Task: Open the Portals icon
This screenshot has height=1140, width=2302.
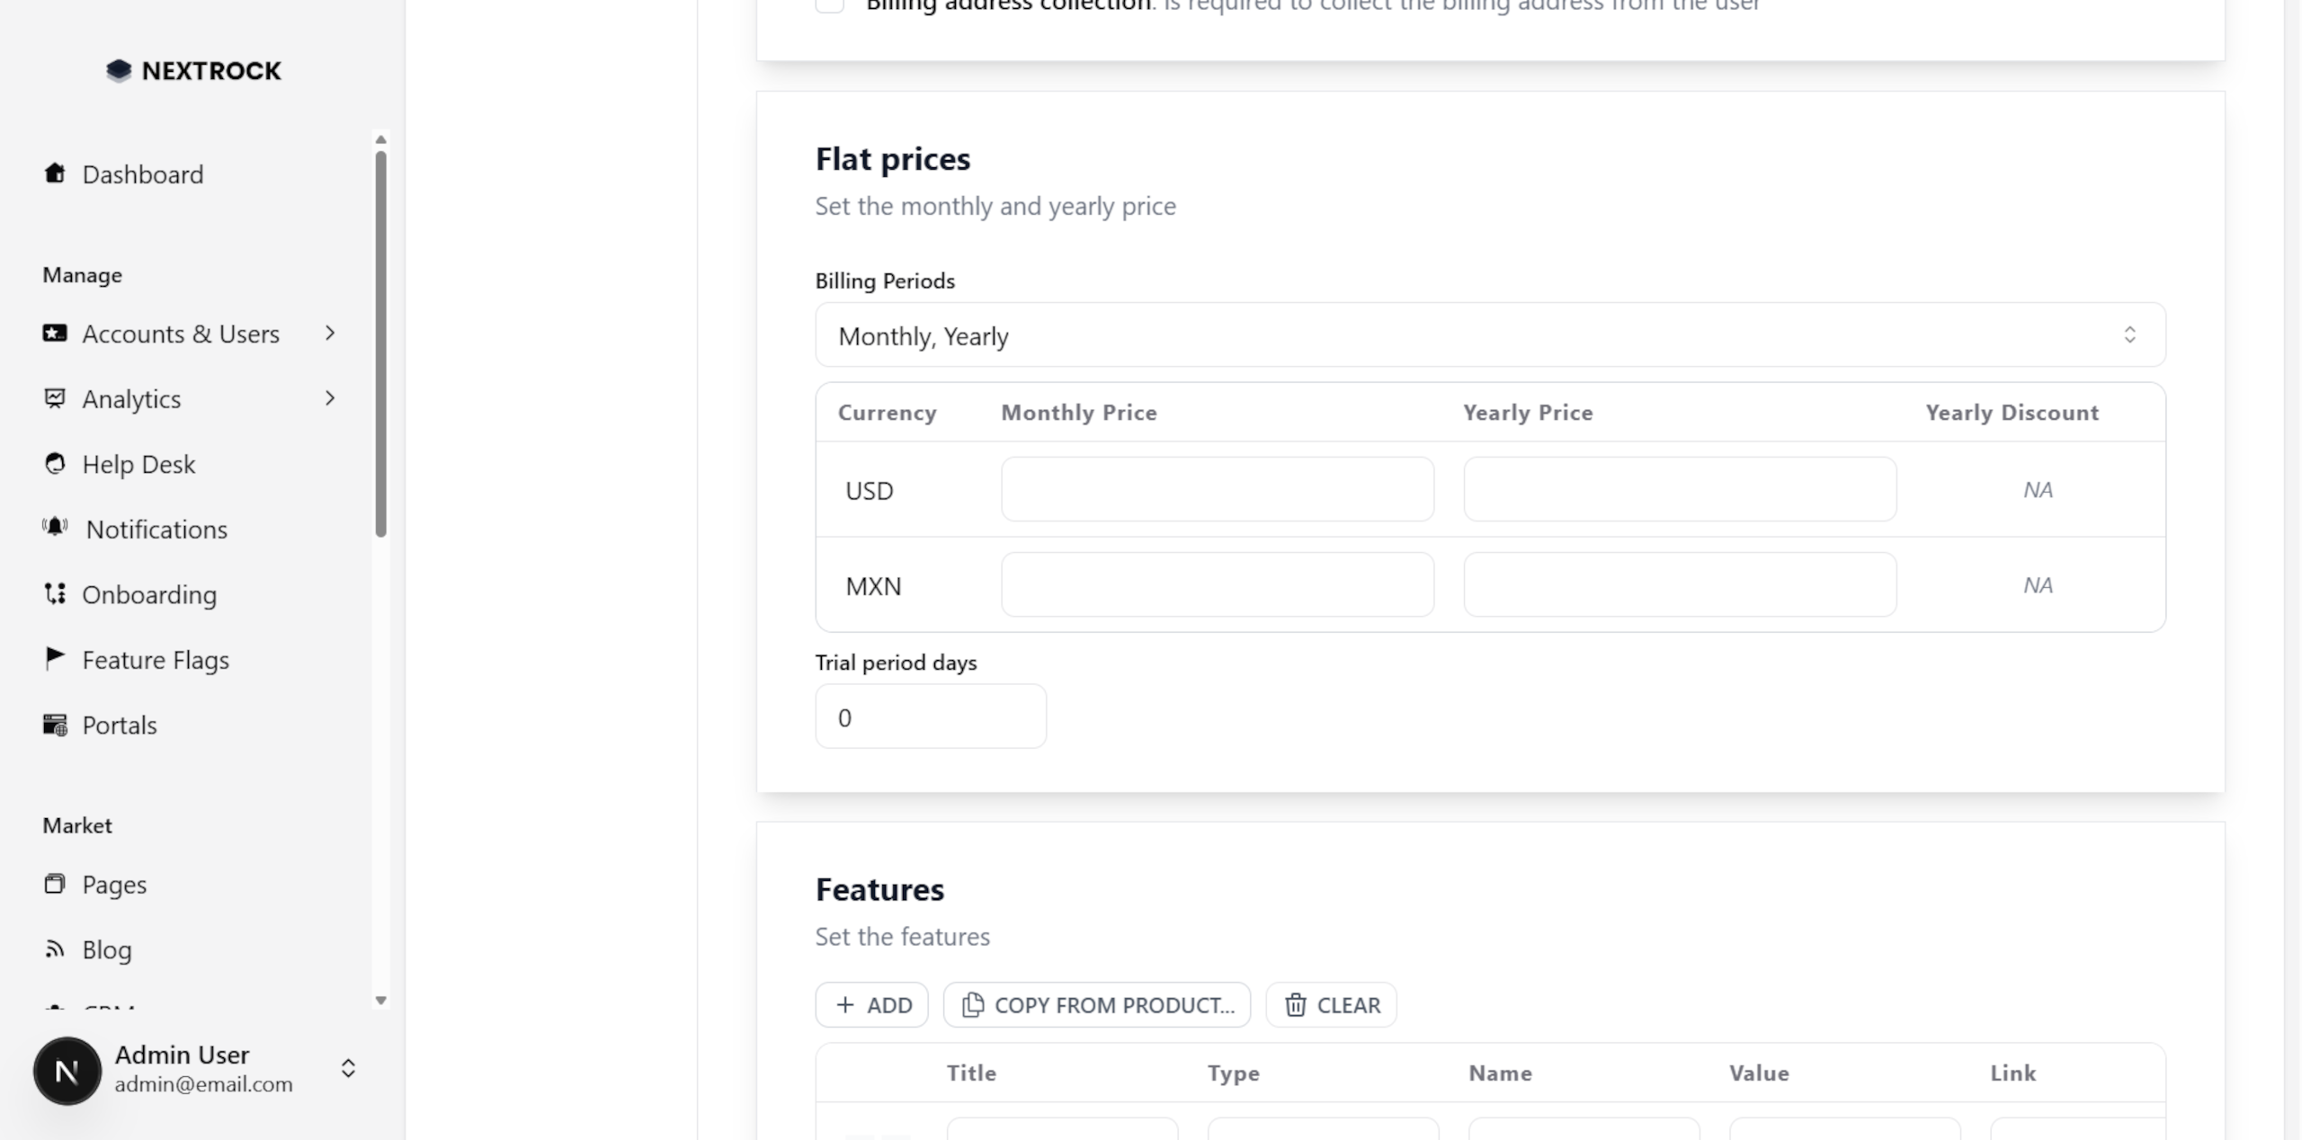Action: (55, 725)
